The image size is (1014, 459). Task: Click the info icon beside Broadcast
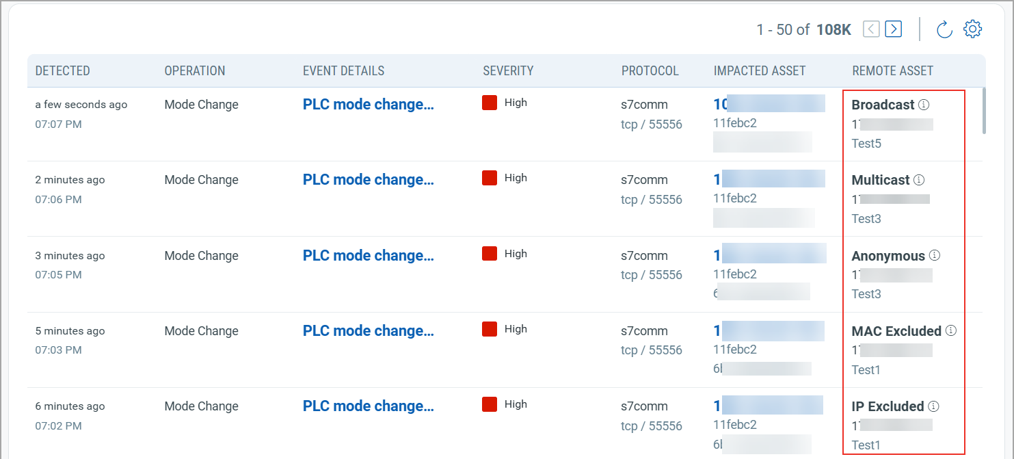click(x=924, y=105)
